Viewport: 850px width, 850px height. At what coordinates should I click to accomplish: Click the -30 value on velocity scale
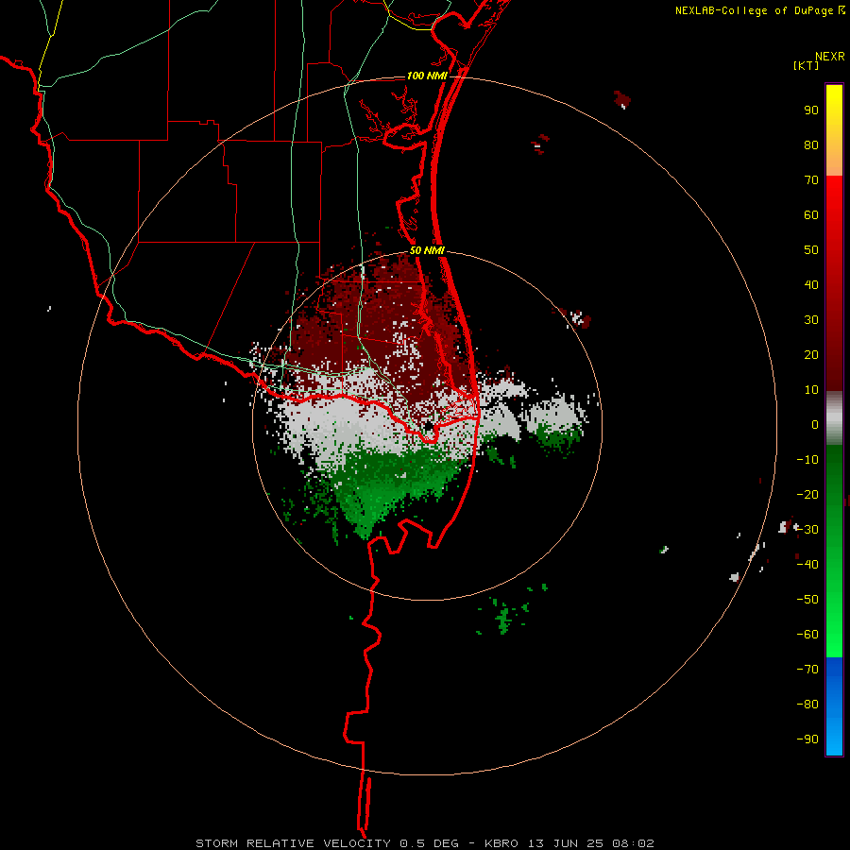[x=807, y=530]
